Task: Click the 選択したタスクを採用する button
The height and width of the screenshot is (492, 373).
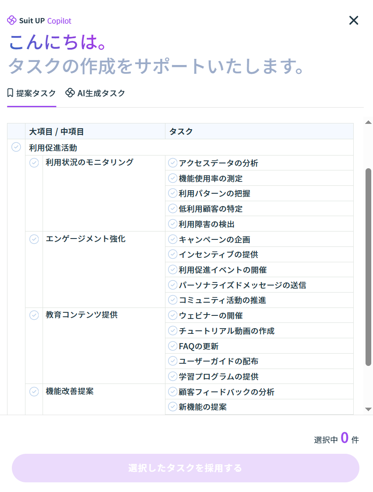Action: (185, 468)
